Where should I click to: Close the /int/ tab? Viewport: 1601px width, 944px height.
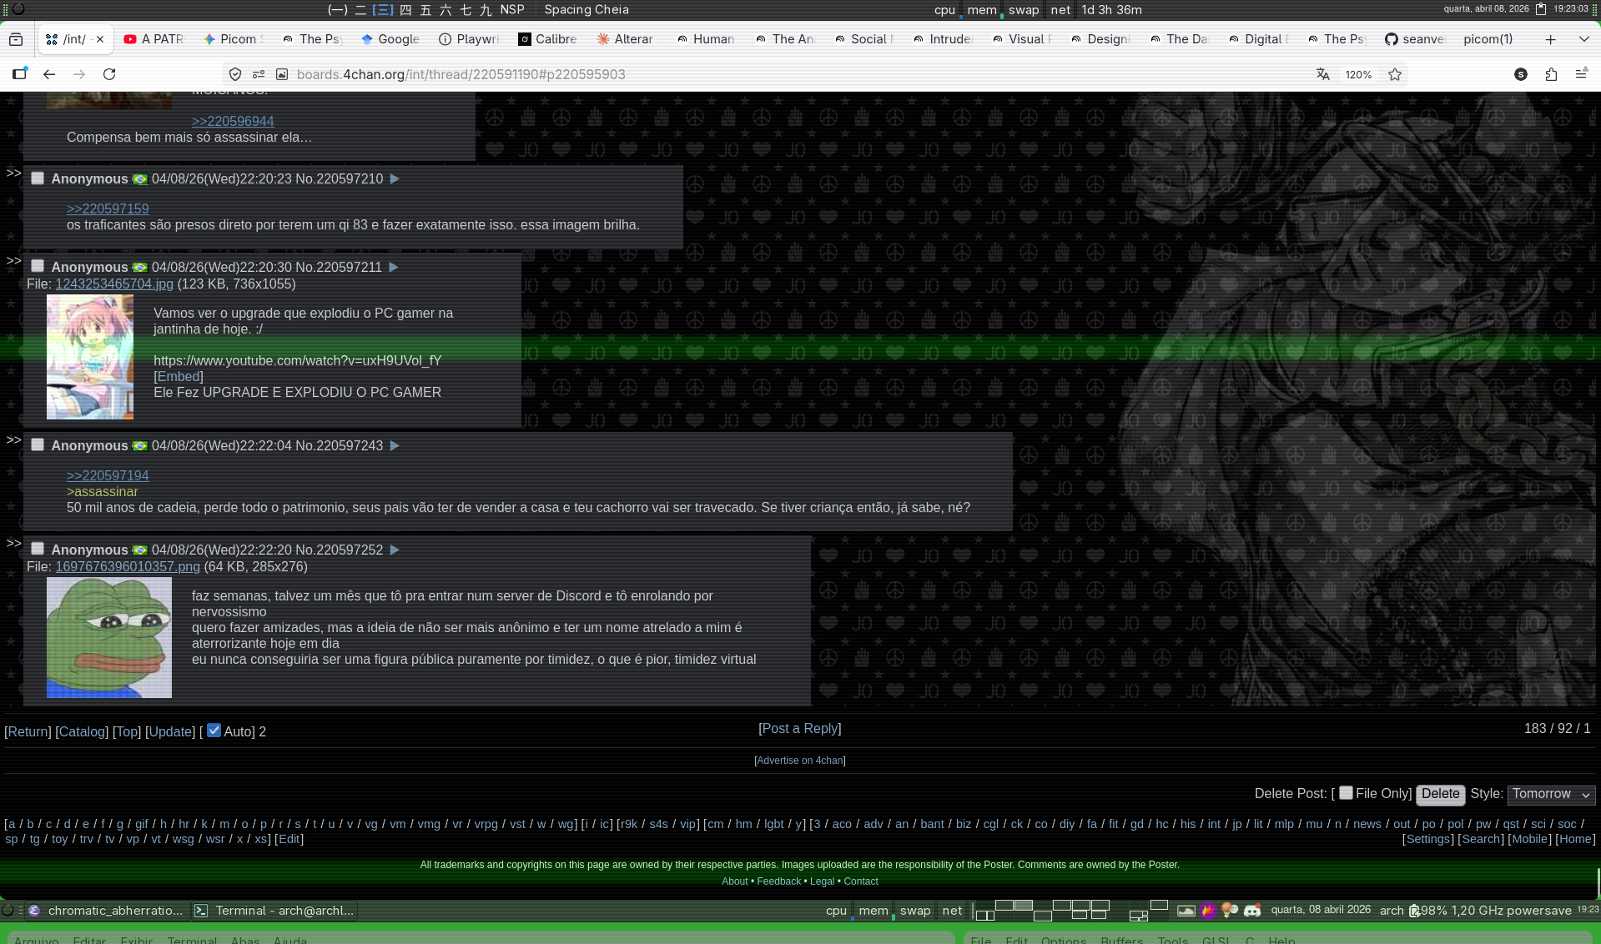[100, 39]
